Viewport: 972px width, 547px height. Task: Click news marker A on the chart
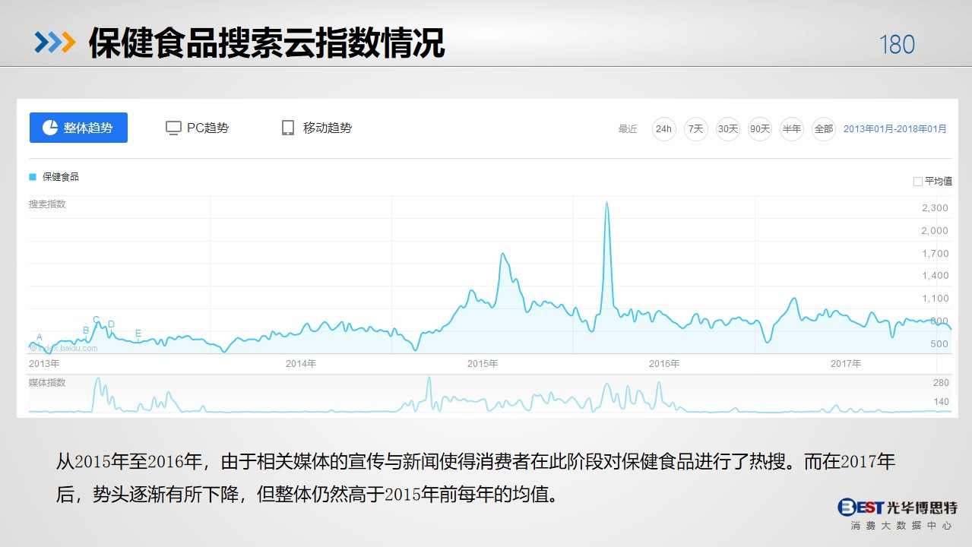tap(40, 337)
